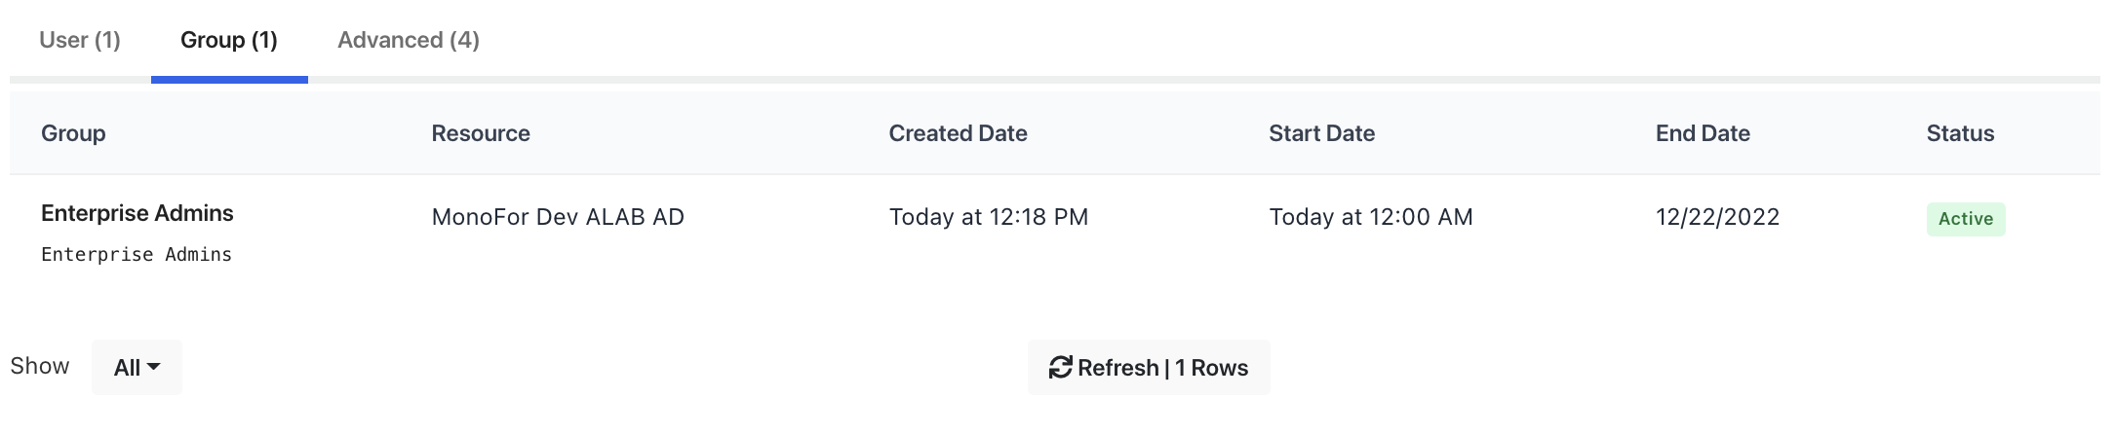Open the All rows-per-page dropdown
The width and height of the screenshot is (2116, 434).
click(137, 367)
